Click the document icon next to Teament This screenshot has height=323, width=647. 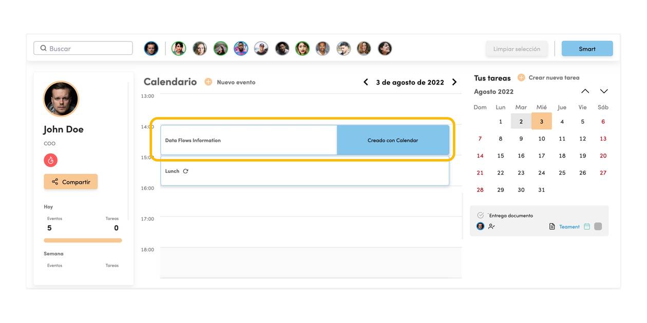pos(552,227)
